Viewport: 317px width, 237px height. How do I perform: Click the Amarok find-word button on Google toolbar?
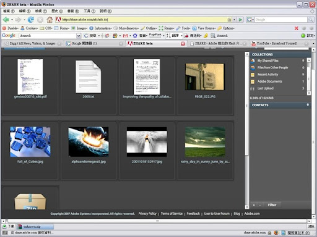pyautogui.click(x=219, y=36)
